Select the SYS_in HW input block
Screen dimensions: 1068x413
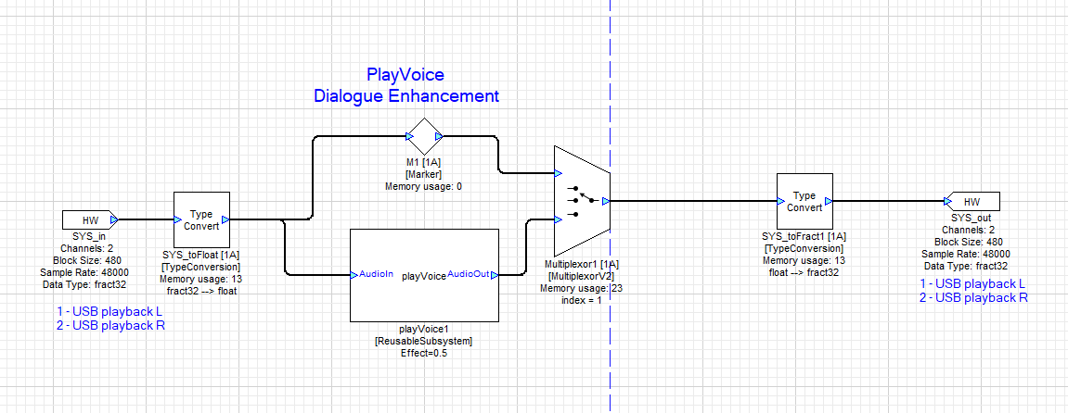[88, 220]
